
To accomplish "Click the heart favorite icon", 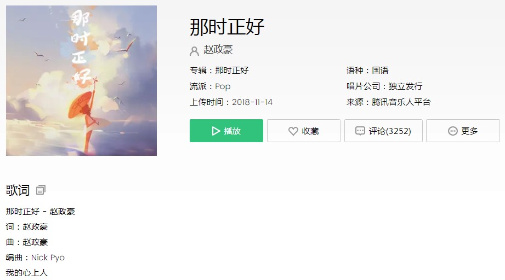I will [293, 131].
